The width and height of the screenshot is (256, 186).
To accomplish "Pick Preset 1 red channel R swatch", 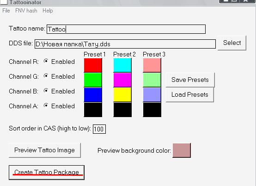I will (93, 65).
